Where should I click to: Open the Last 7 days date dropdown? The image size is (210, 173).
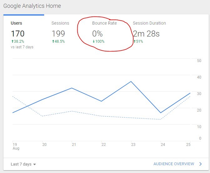pyautogui.click(x=23, y=164)
